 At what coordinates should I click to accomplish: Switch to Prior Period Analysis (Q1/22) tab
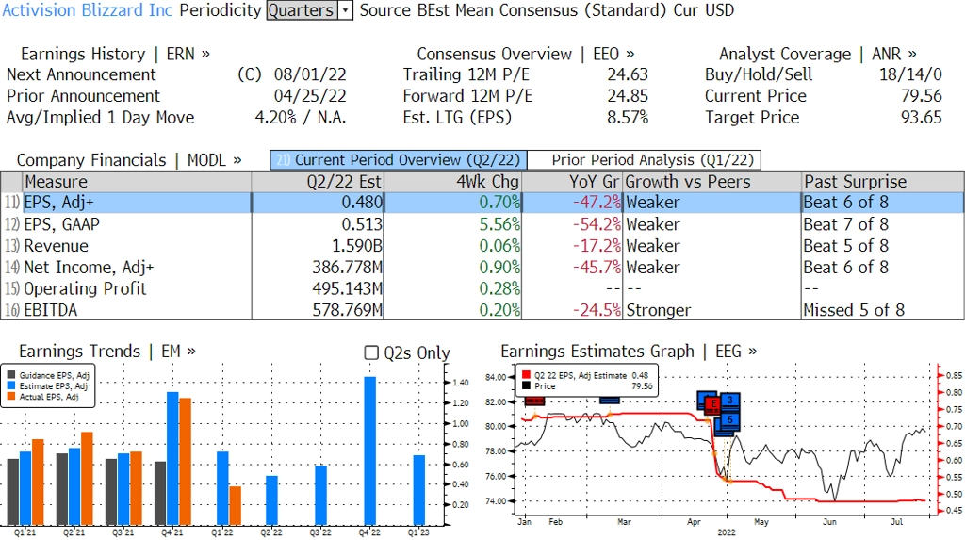[645, 160]
